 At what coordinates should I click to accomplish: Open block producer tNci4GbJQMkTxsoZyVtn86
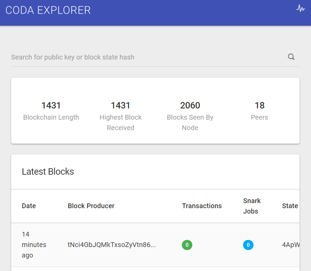click(x=112, y=245)
